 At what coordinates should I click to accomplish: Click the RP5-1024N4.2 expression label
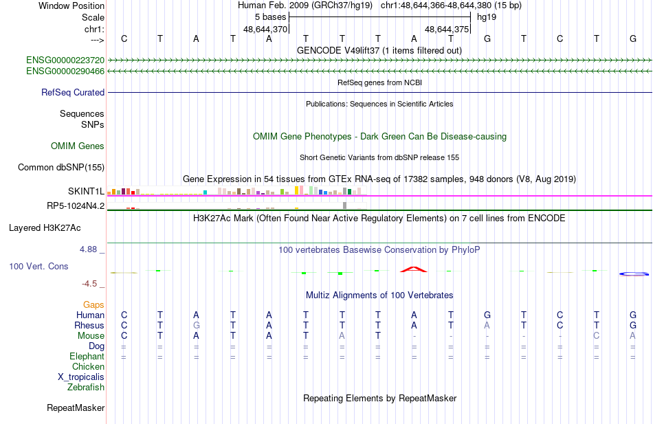(76, 205)
